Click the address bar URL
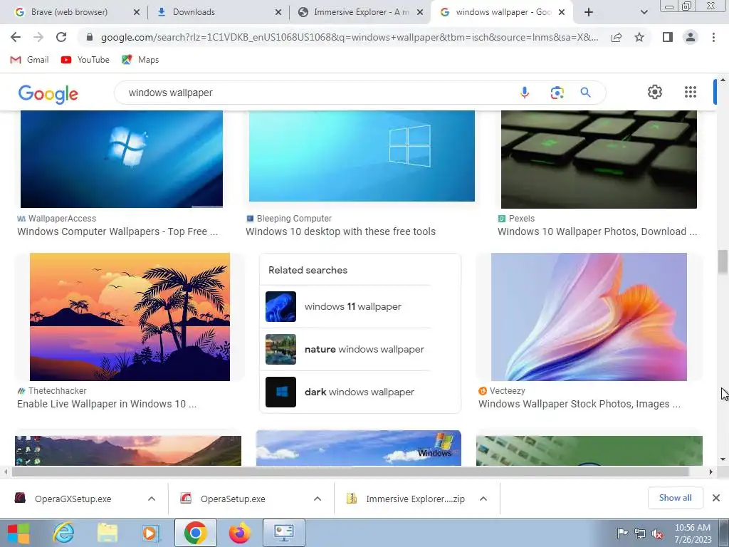Screen dimensions: 729x547 [349, 37]
